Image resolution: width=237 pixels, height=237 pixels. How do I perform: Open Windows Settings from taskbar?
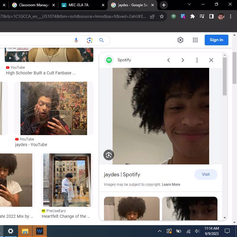tap(10, 231)
